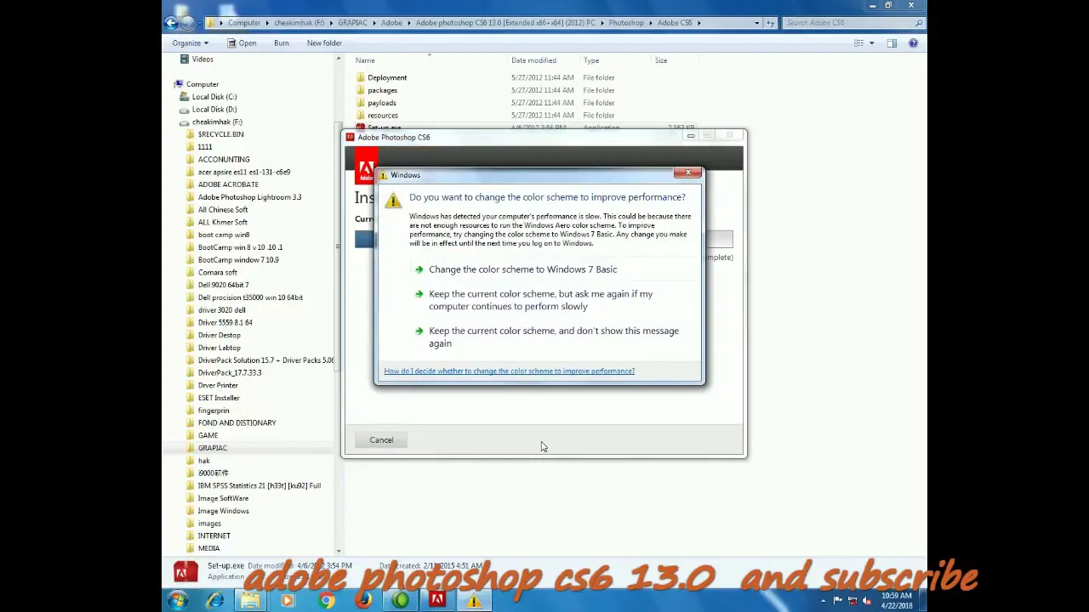Sort by Date modified column header
The height and width of the screenshot is (612, 1089).
[533, 60]
